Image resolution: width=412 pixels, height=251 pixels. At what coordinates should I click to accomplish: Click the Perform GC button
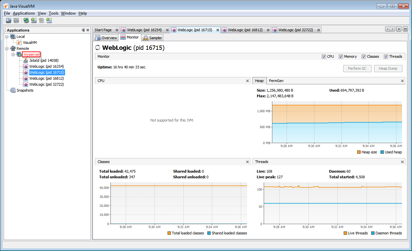coord(357,68)
